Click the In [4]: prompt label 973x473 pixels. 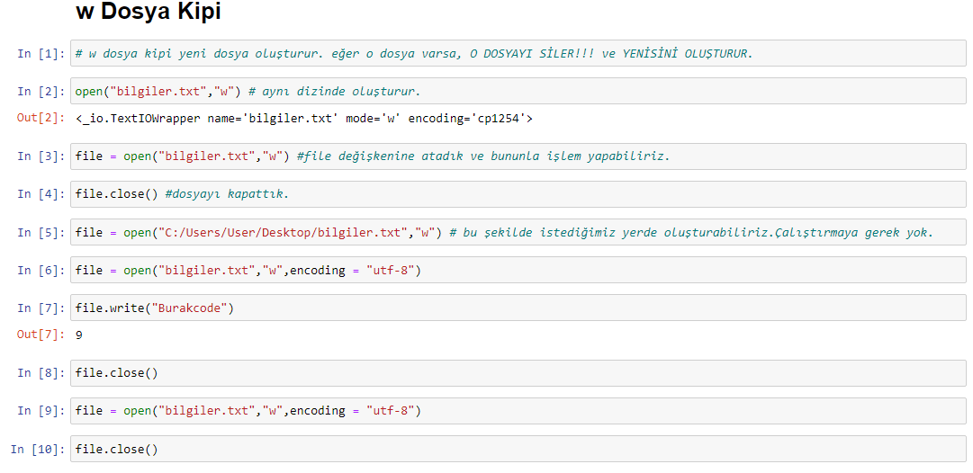click(x=41, y=194)
